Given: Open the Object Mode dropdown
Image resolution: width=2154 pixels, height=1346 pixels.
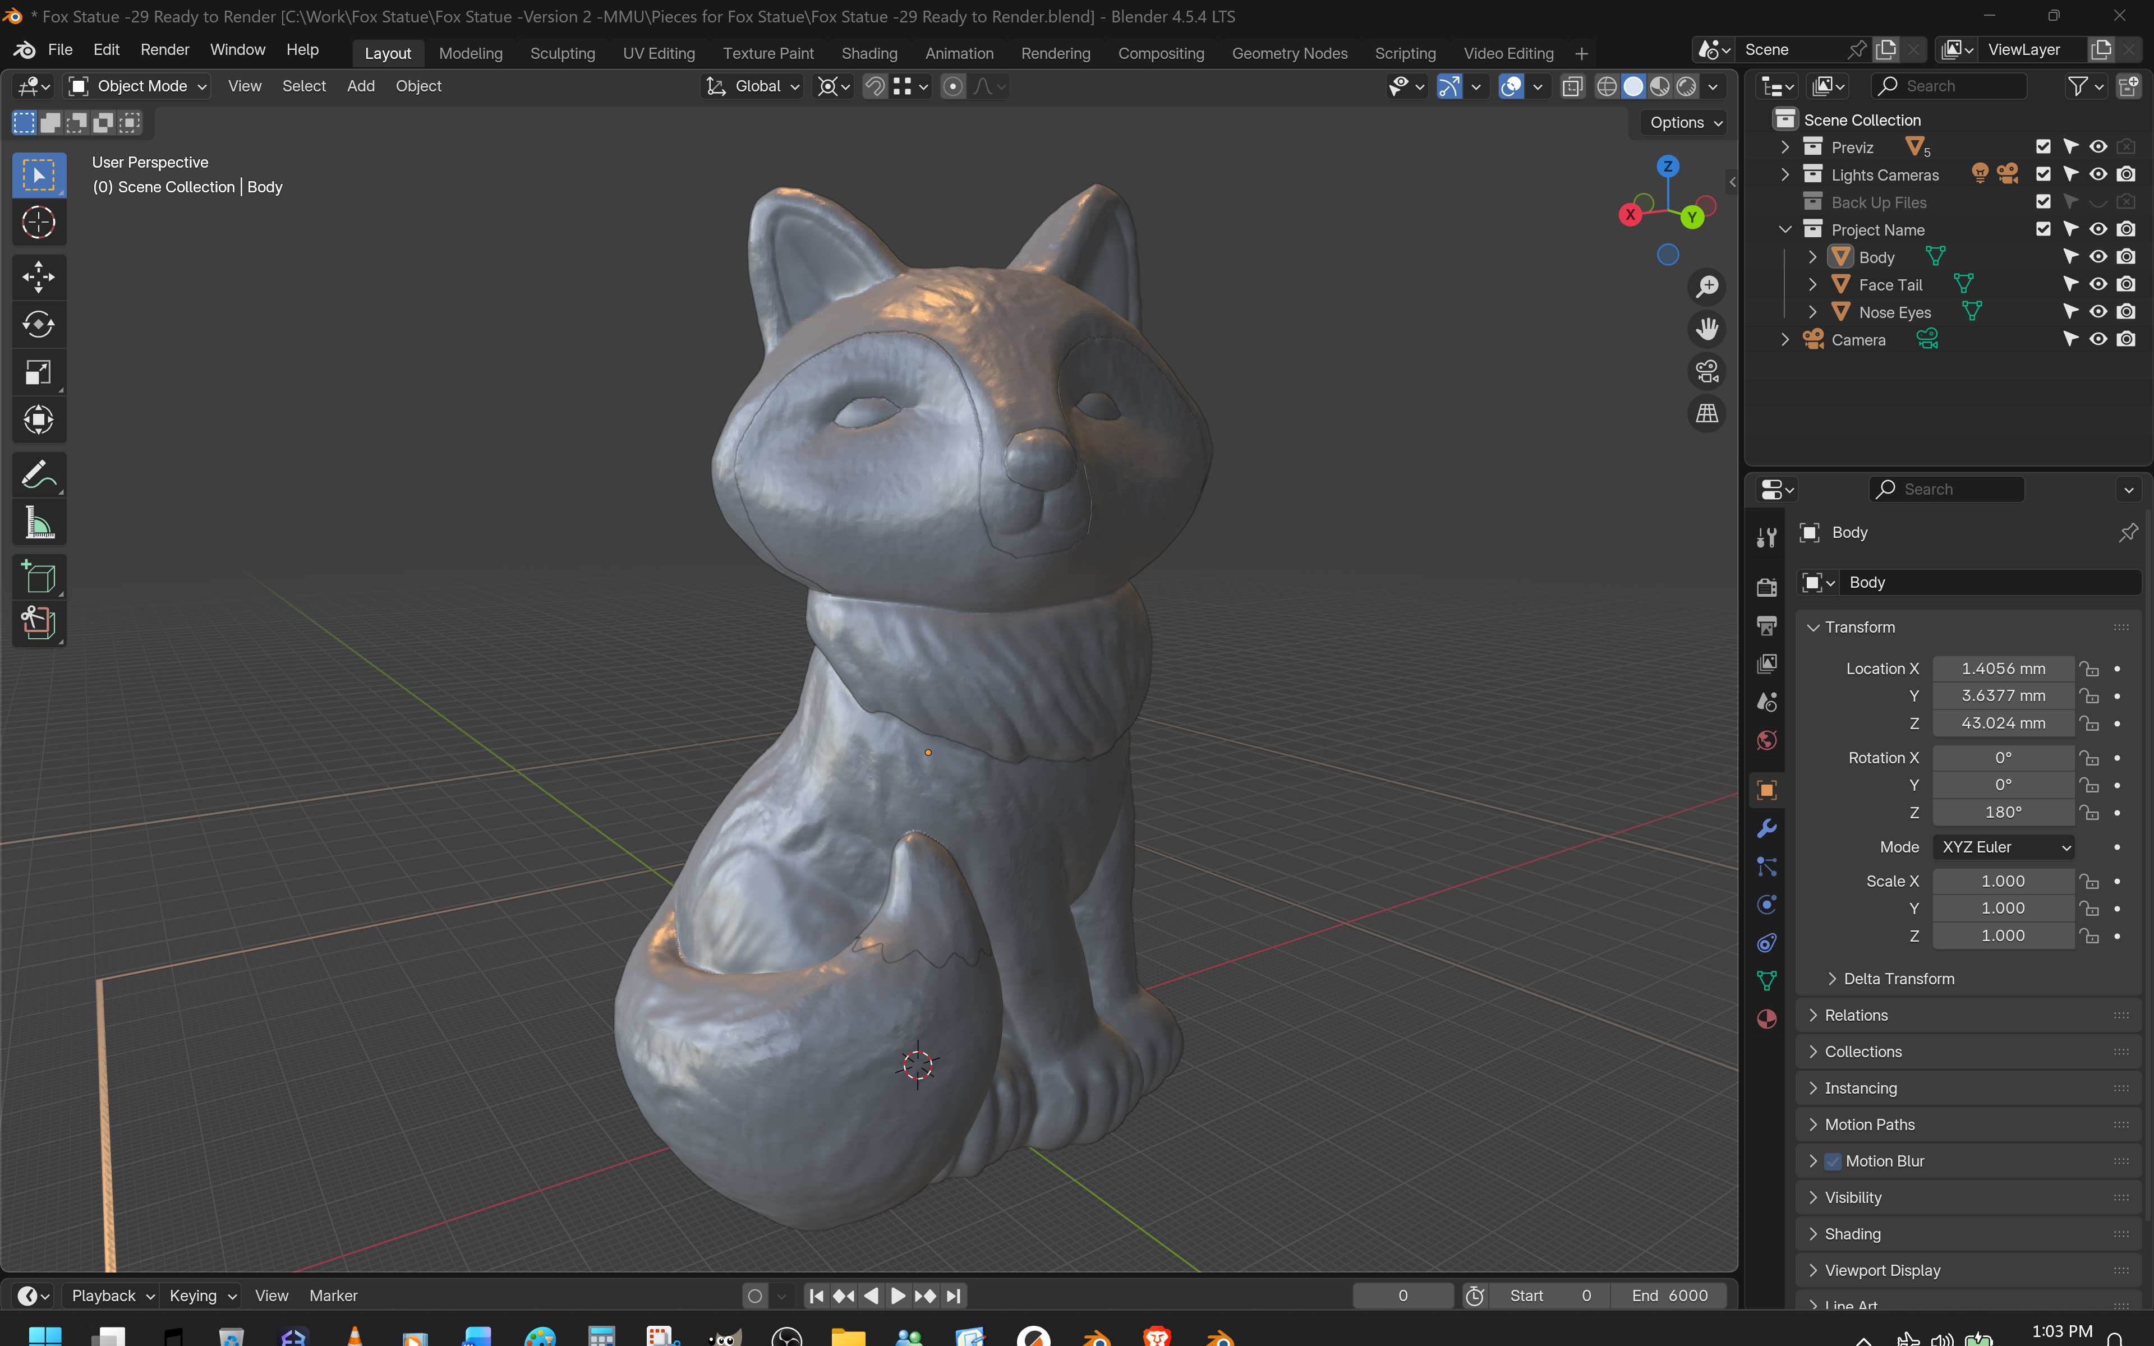Looking at the screenshot, I should click(139, 86).
